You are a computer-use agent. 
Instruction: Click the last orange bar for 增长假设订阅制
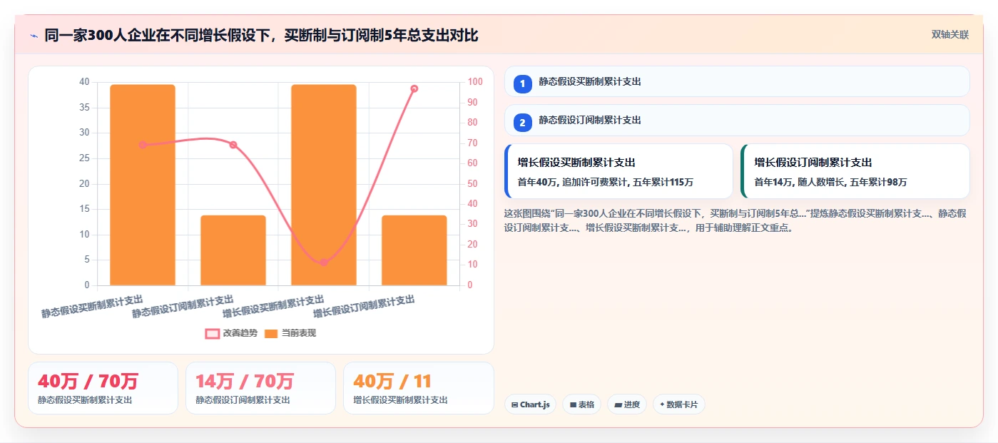point(414,250)
